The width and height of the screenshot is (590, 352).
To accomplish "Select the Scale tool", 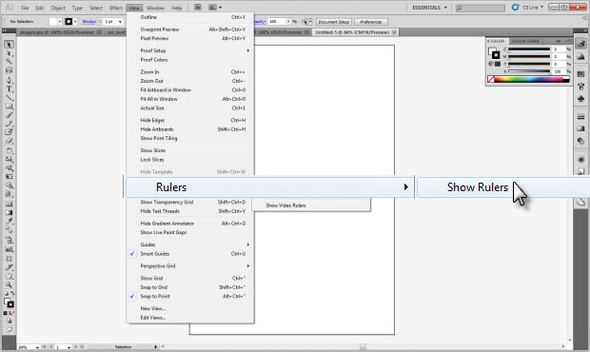I will pyautogui.click(x=9, y=160).
